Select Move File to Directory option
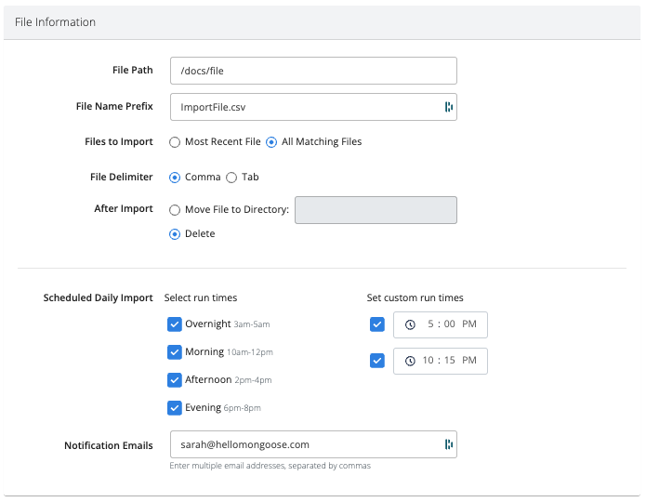The height and width of the screenshot is (502, 646). [175, 210]
